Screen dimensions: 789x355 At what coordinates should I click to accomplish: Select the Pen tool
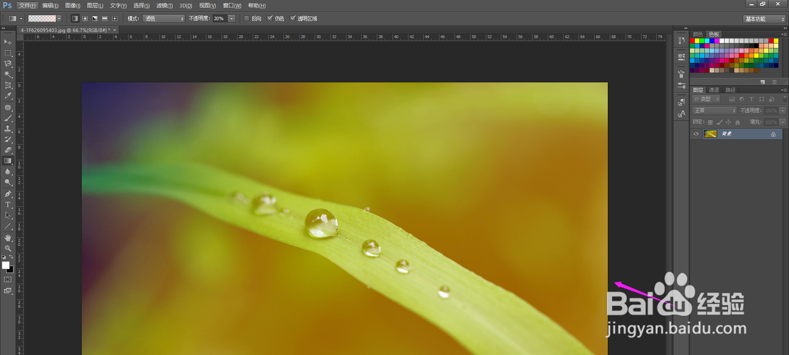coord(8,194)
